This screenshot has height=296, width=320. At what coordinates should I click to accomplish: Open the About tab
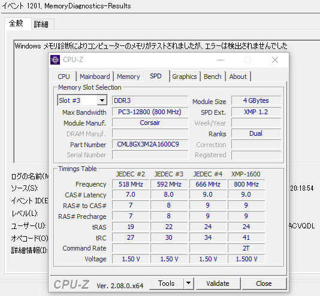click(x=238, y=77)
